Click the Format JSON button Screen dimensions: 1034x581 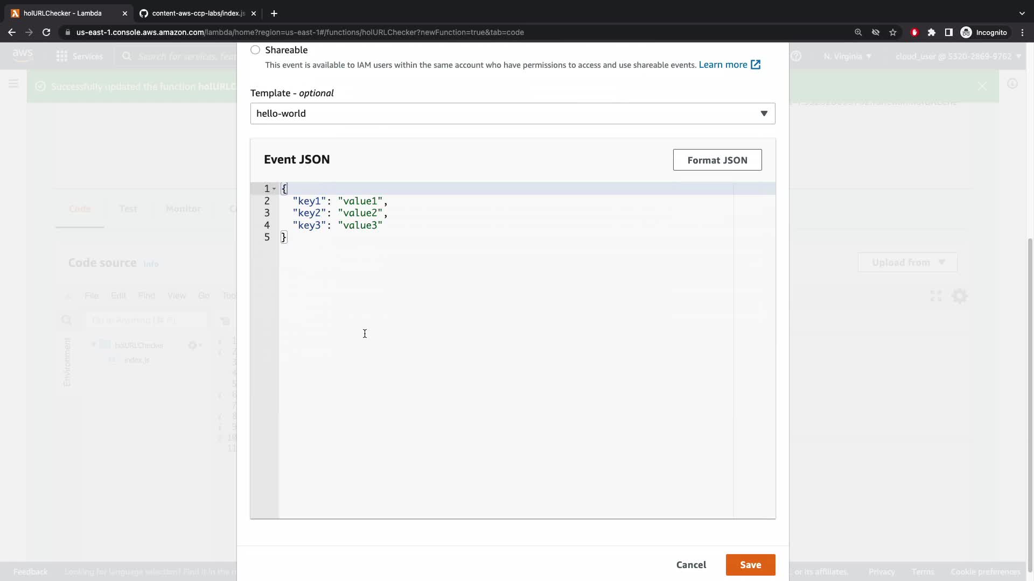[x=717, y=160]
